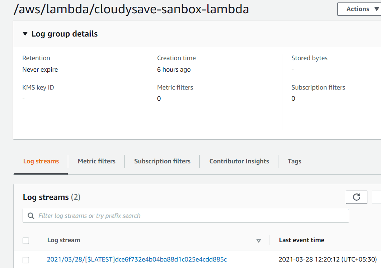The image size is (381, 268).
Task: Tick the select-all log streams checkbox
Action: click(26, 240)
